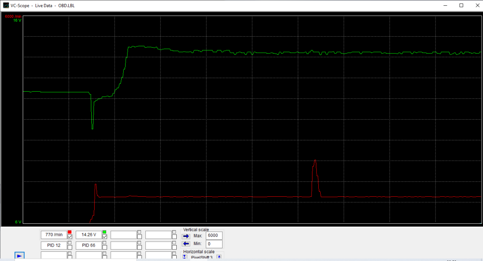The width and height of the screenshot is (483, 261).
Task: Click the empty channel field left of Max arrow
Action: 158,235
